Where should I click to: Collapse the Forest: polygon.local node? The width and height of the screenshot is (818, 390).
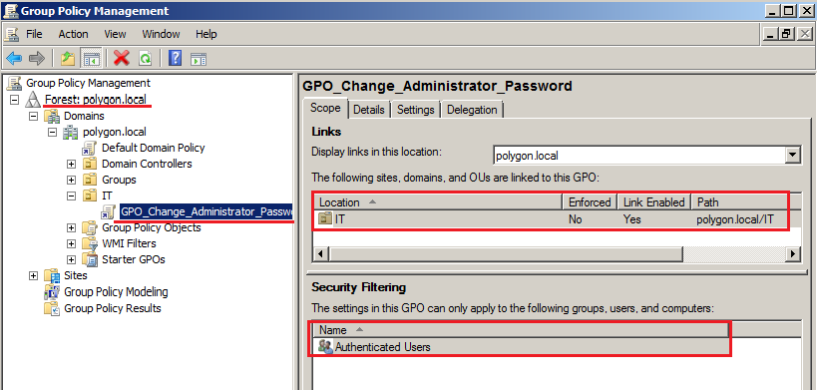(15, 100)
